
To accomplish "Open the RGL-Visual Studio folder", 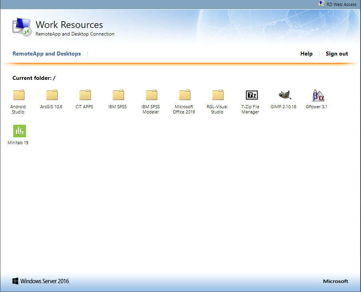I will (217, 95).
